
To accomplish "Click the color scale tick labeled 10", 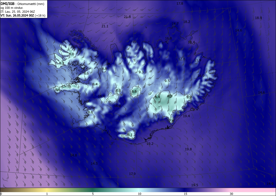I will (x=140, y=194).
